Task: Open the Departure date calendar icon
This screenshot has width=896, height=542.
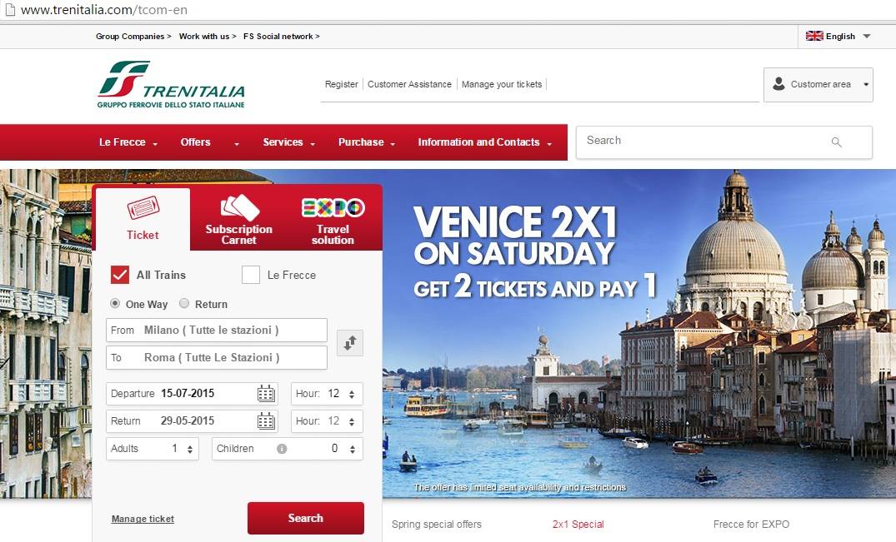Action: point(266,394)
